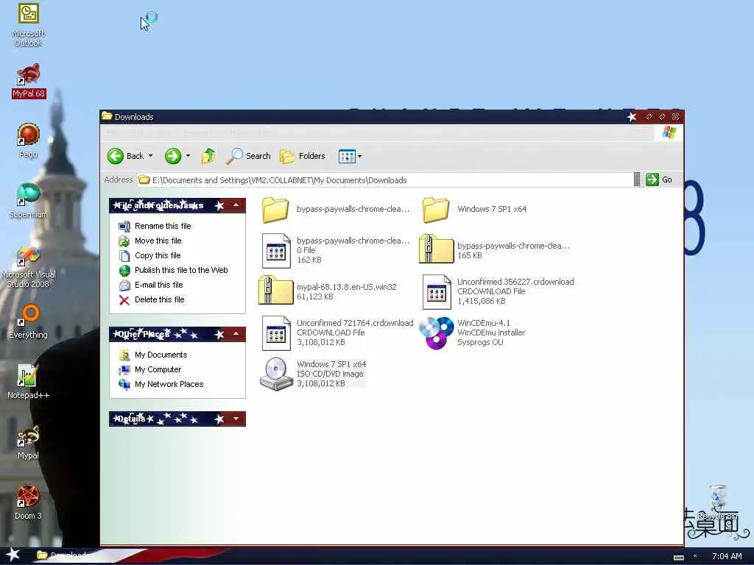Select the 162 KB bypass-paywalls file

coord(336,250)
